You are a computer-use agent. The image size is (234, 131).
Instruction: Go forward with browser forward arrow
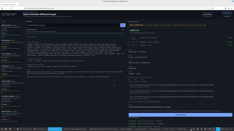[x=8, y=8]
